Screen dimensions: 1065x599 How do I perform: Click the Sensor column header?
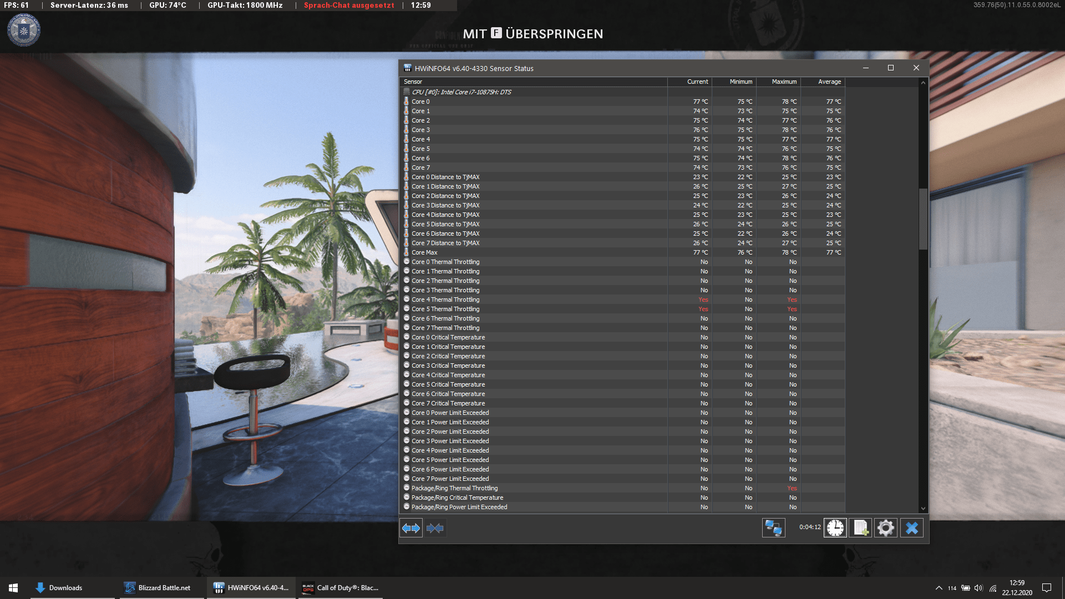pos(533,82)
